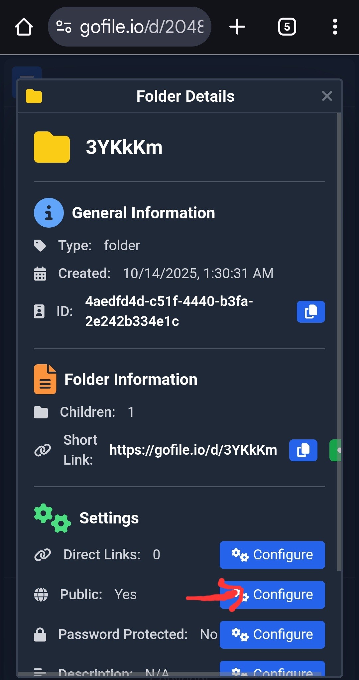
Task: Tap the green share icon beside short link
Action: coord(336,450)
